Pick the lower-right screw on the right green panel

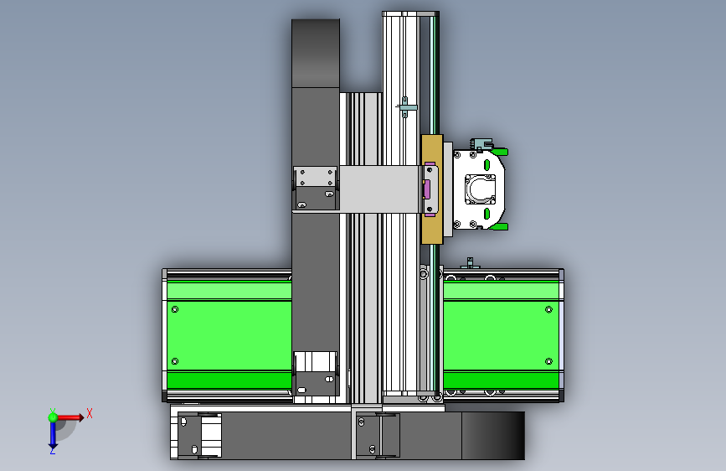point(548,361)
